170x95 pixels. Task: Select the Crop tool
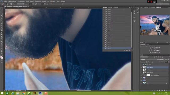click(2, 18)
